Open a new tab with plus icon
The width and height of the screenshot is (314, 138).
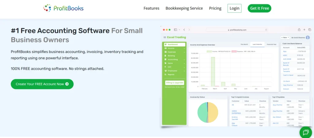point(304,30)
